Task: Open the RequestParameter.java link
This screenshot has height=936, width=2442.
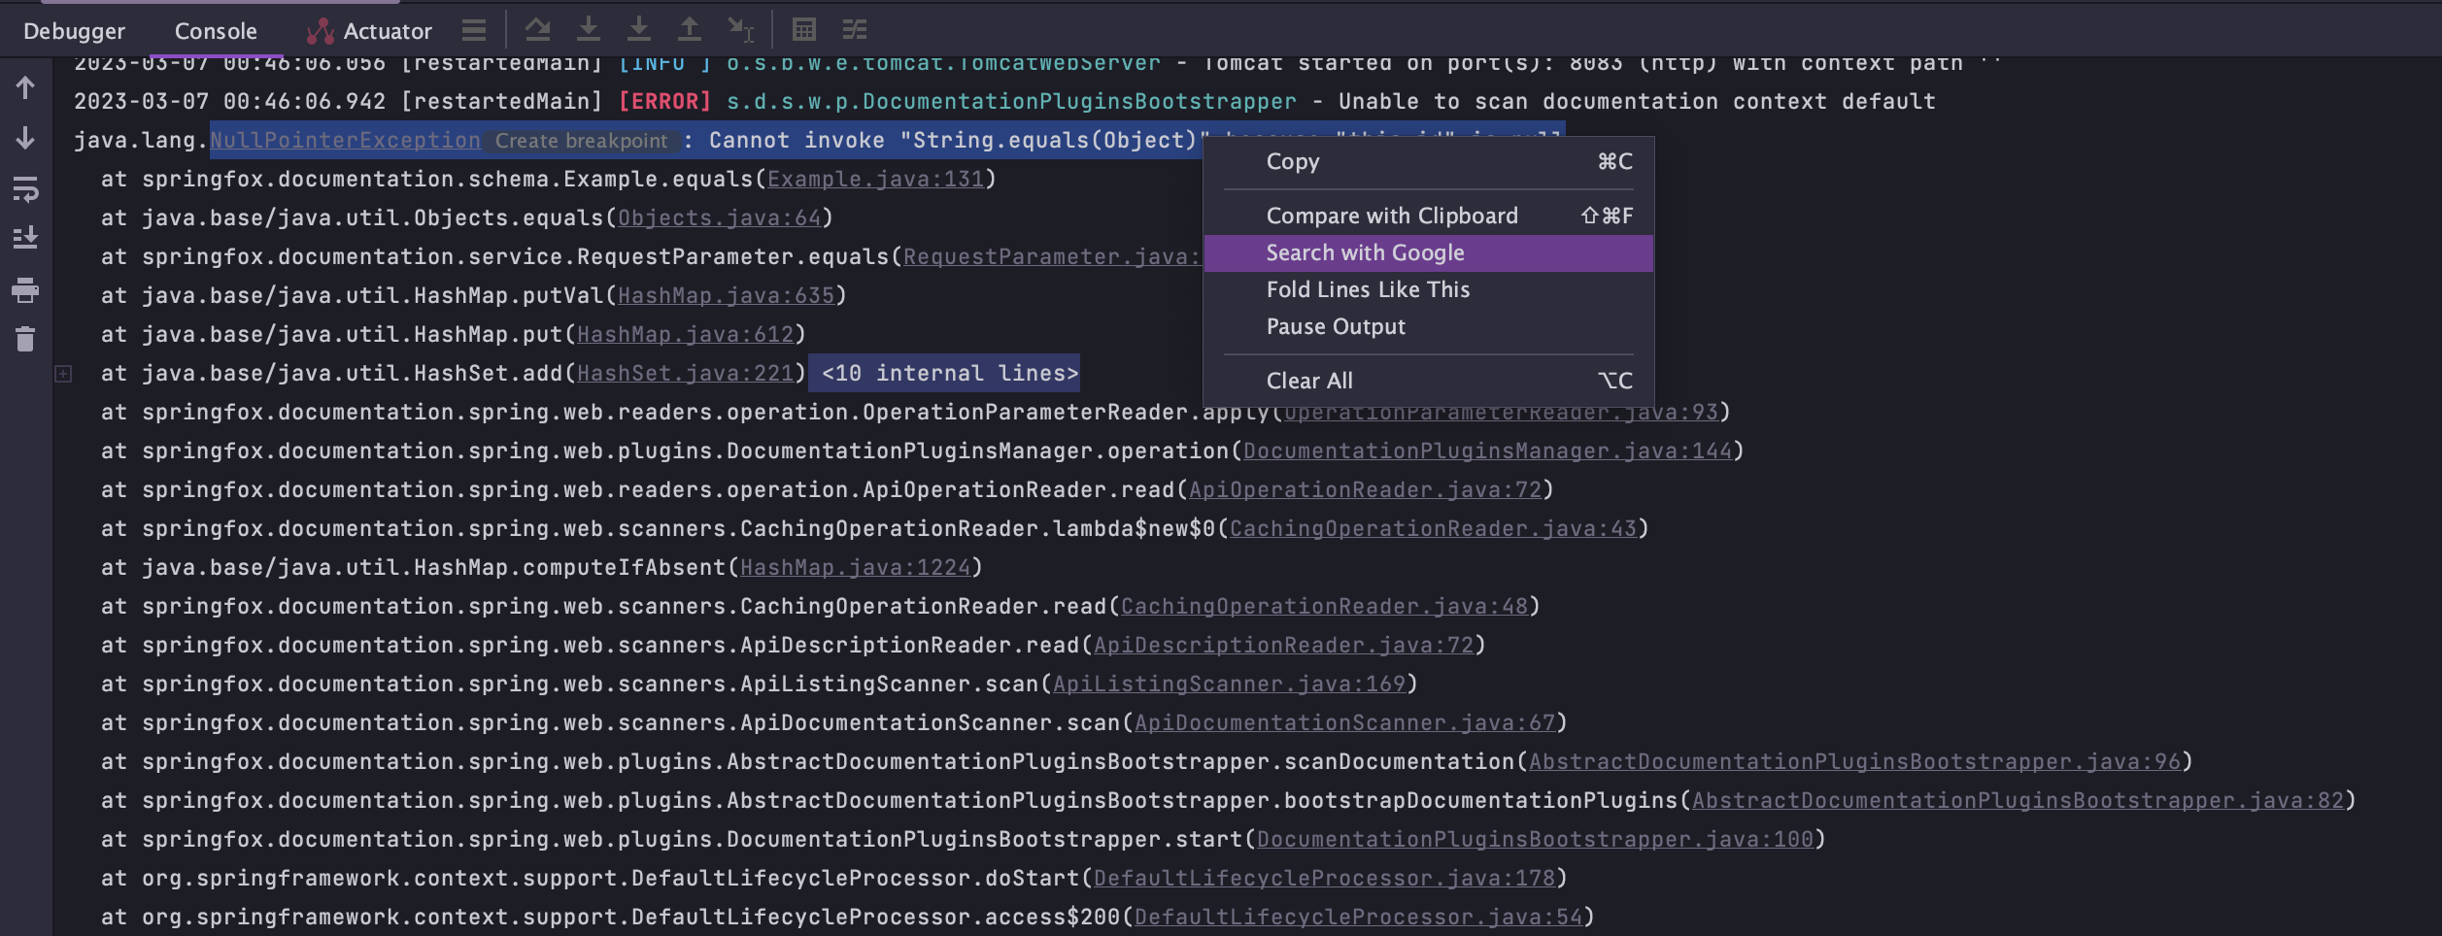Action: pos(1052,257)
